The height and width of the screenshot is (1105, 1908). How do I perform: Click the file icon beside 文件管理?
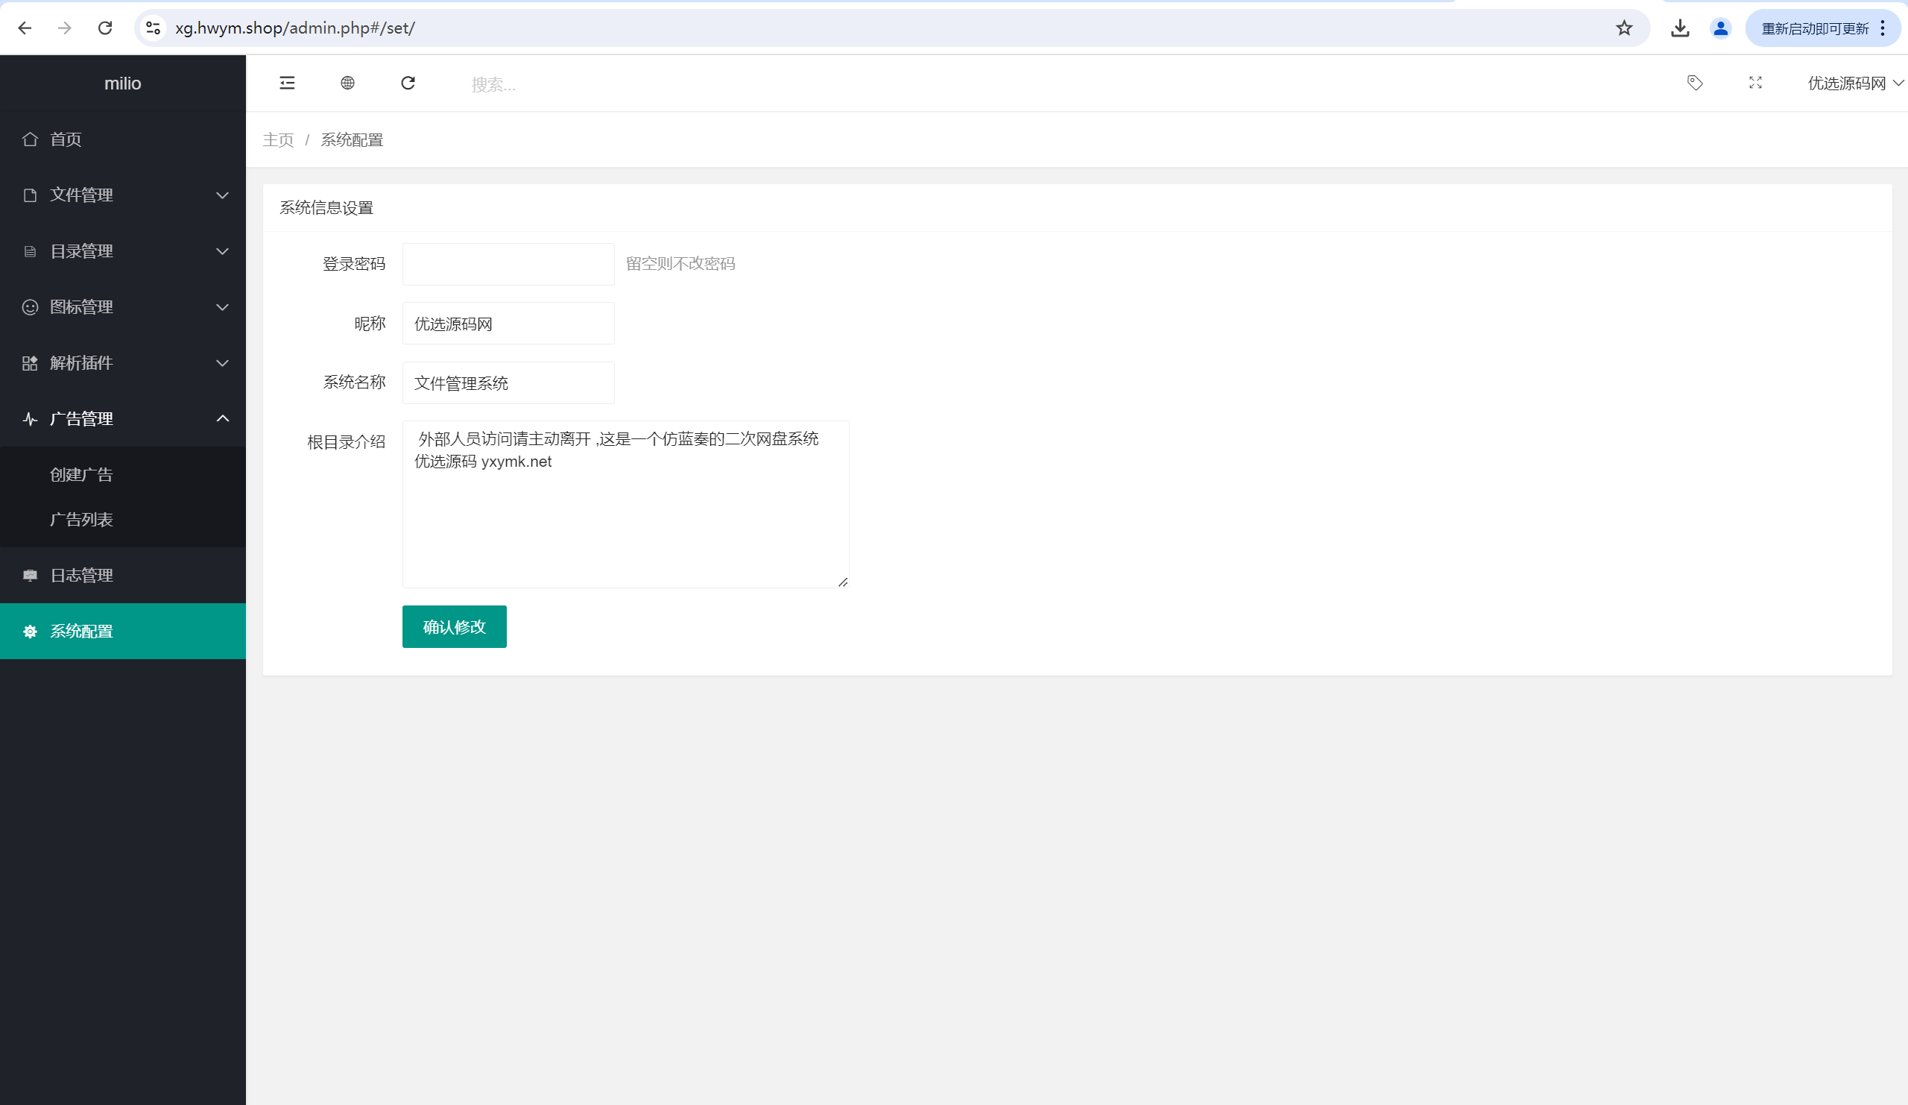[30, 195]
